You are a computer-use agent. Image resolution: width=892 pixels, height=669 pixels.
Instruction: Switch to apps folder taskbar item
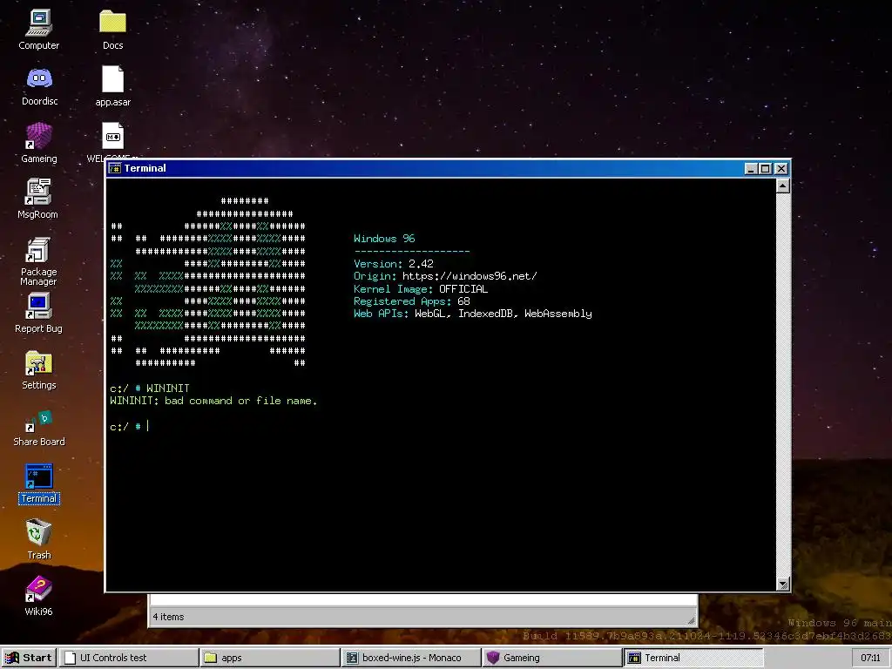(269, 658)
